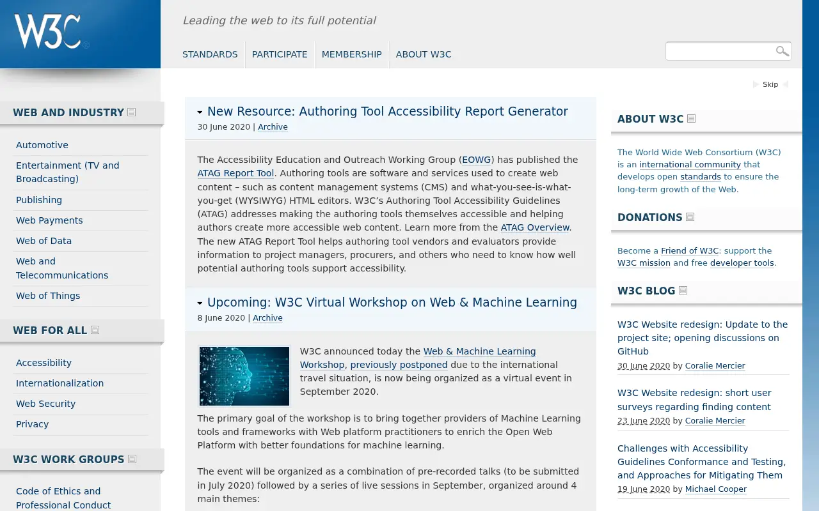Collapse the Web & Machine Learning Workshop news item

200,303
